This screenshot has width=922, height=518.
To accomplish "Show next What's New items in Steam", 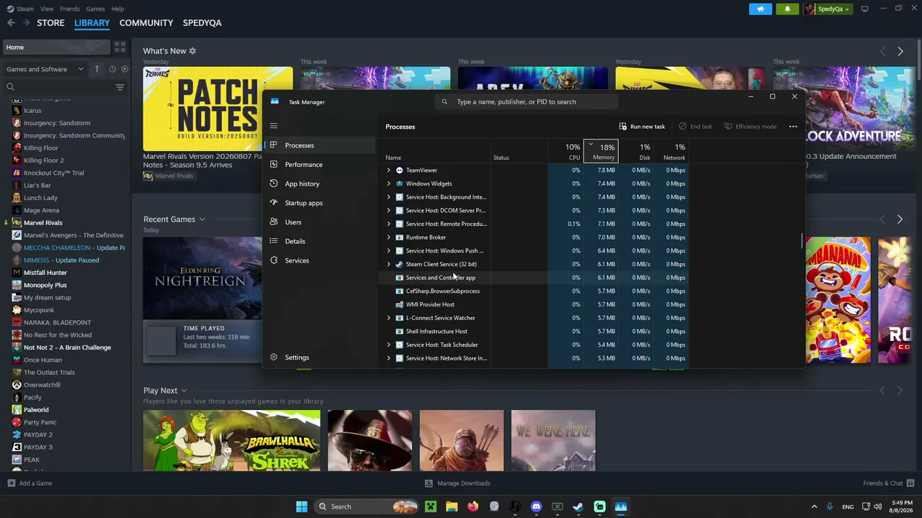I will pyautogui.click(x=900, y=51).
